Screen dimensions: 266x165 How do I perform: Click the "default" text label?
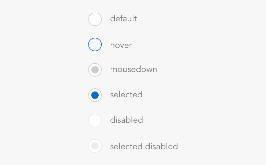point(123,19)
